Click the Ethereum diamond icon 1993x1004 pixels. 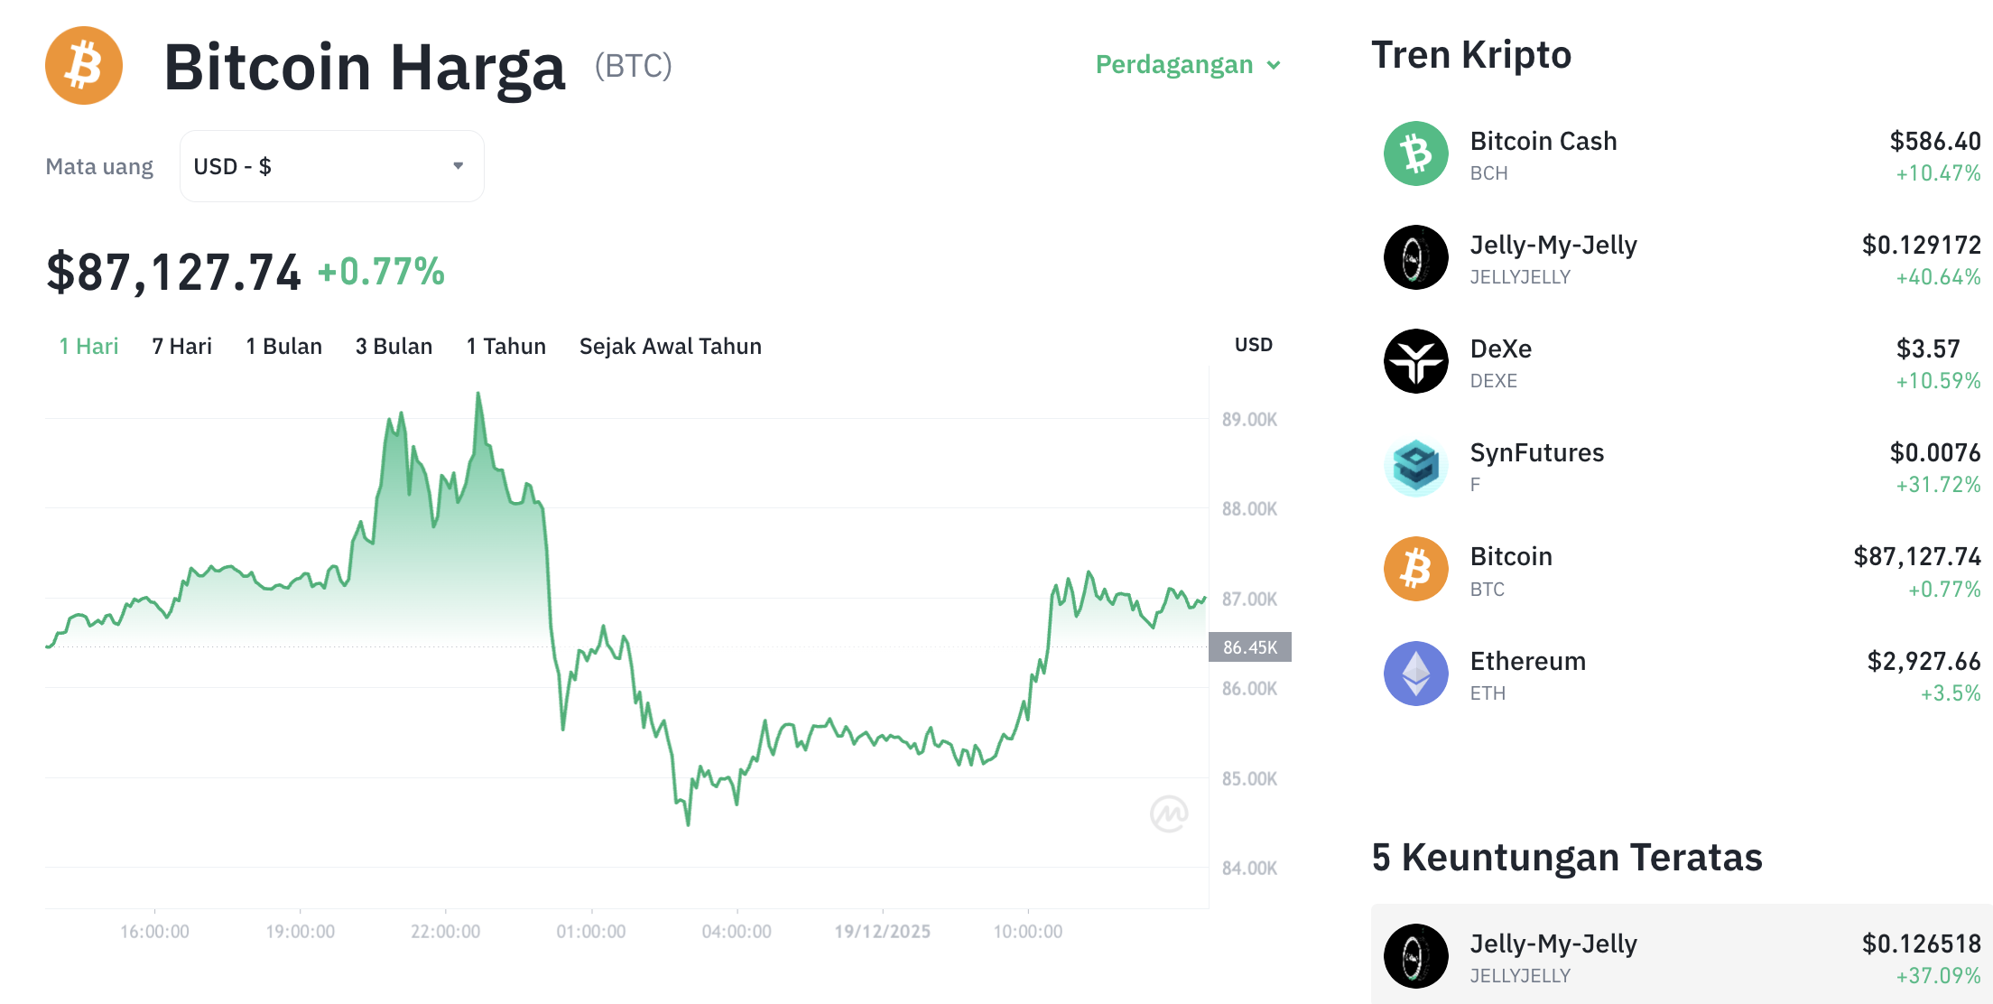(x=1414, y=673)
